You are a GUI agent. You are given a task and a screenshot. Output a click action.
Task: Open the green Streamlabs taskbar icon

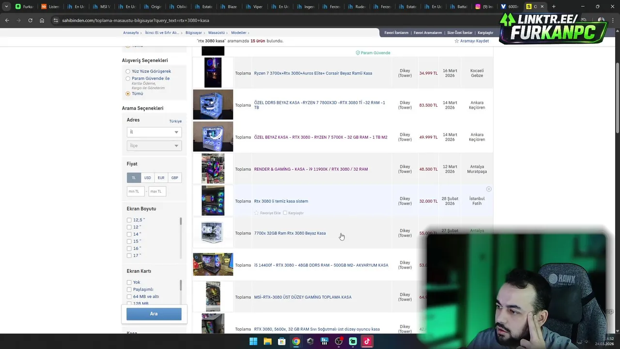coord(353,341)
